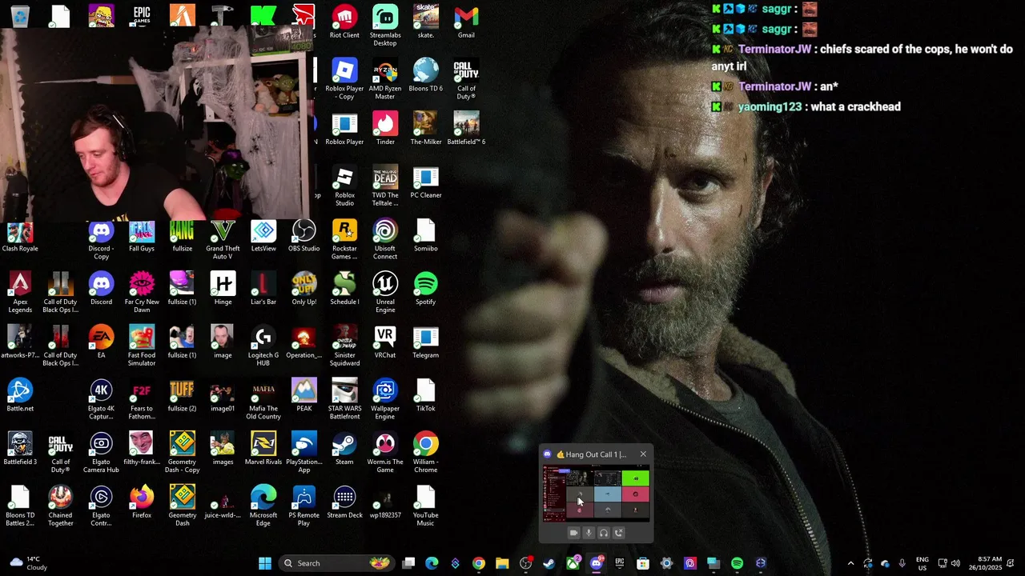Select LetsView desktop icon
Viewport: 1025px width, 576px height.
263,235
